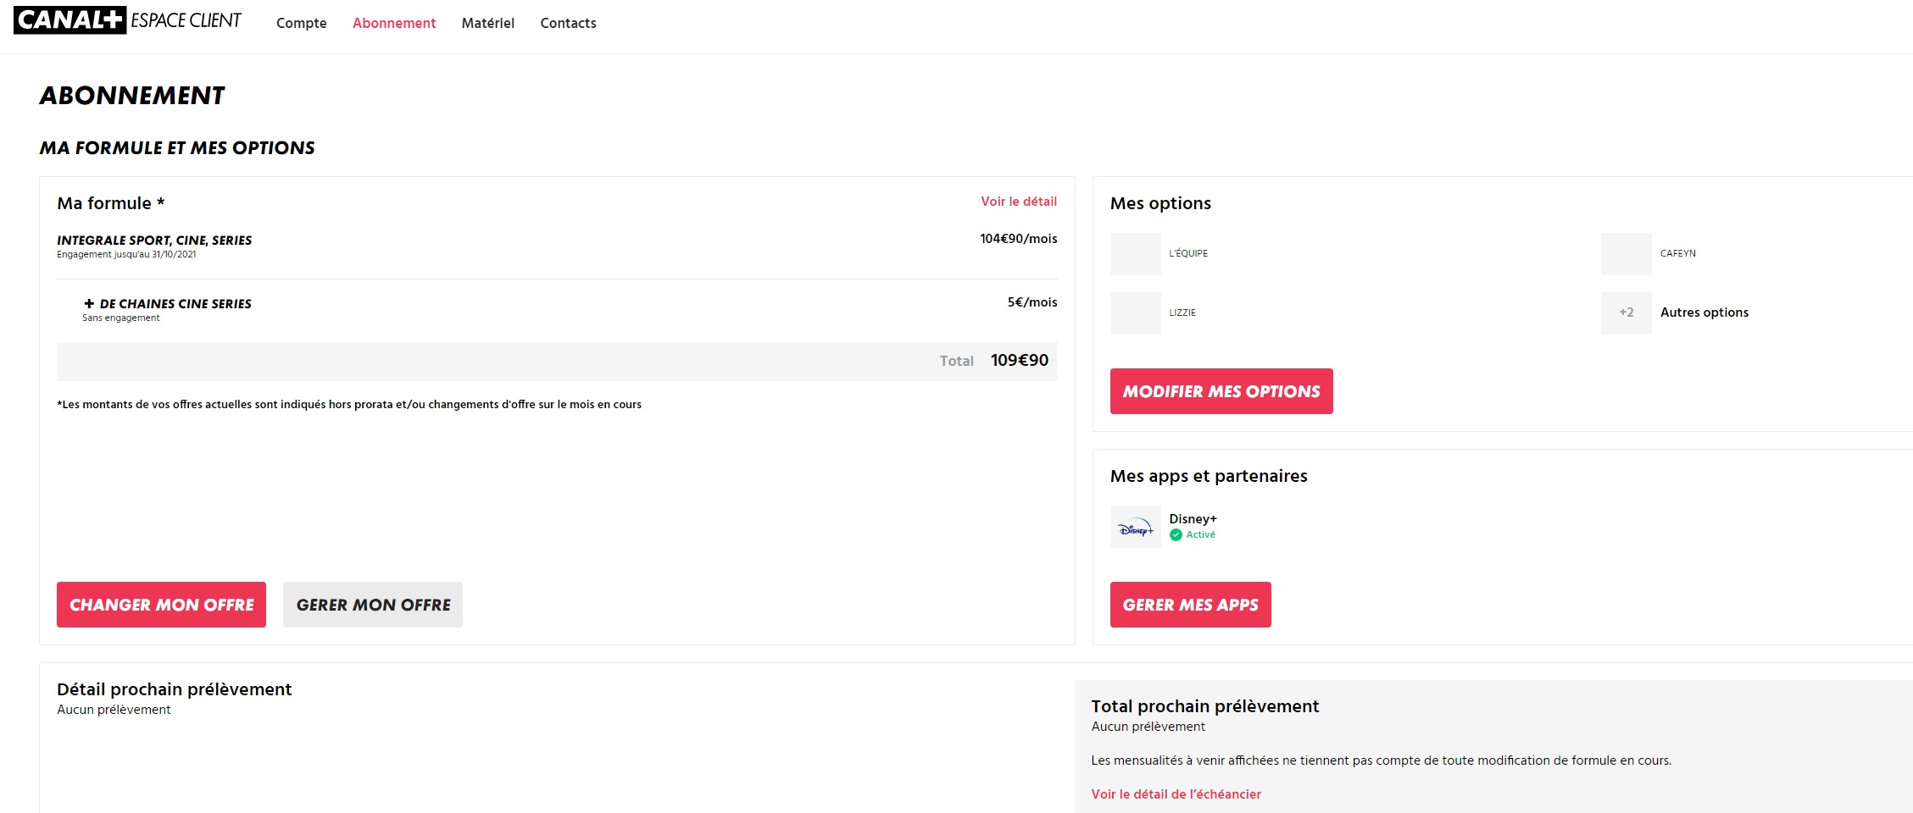Click the CAFEYN option thumbnail

[x=1626, y=254]
